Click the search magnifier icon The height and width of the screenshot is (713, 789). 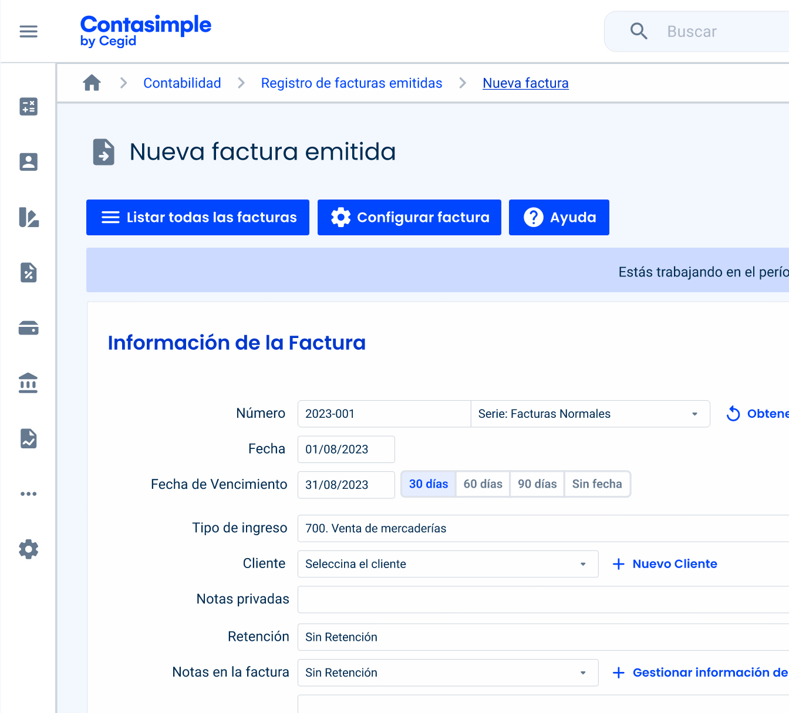point(639,31)
